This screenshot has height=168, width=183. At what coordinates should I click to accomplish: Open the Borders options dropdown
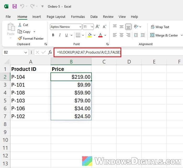coord(83,35)
